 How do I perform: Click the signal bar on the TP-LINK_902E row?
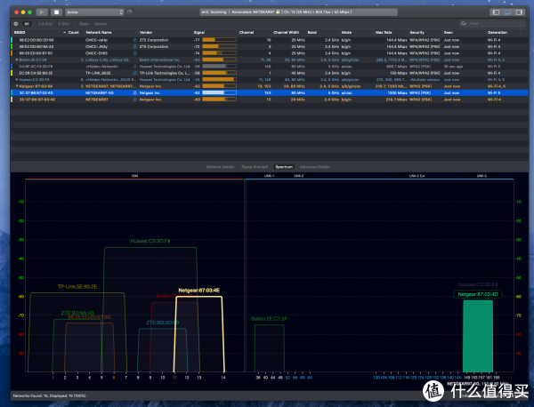pos(219,73)
